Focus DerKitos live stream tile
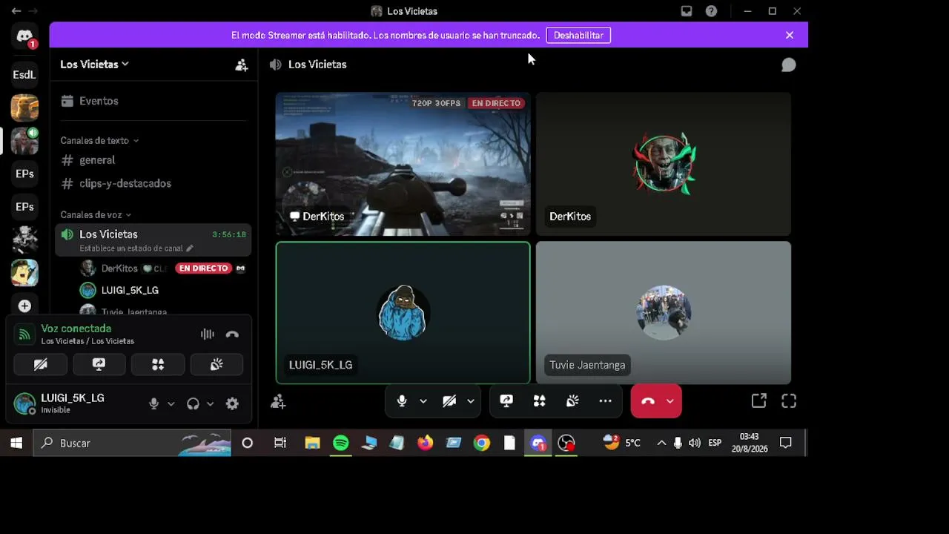Image resolution: width=949 pixels, height=534 pixels. (403, 164)
